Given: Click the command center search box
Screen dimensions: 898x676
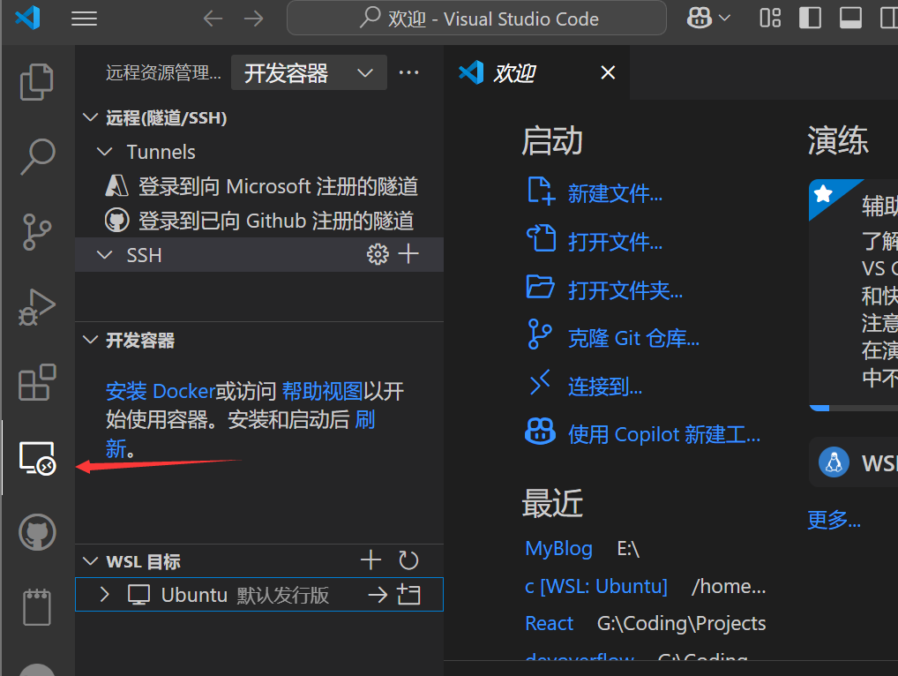Looking at the screenshot, I should pos(476,18).
